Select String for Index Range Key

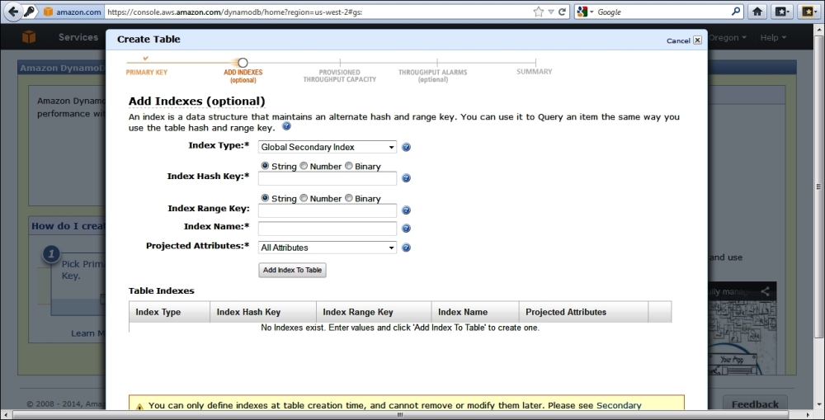[265, 198]
